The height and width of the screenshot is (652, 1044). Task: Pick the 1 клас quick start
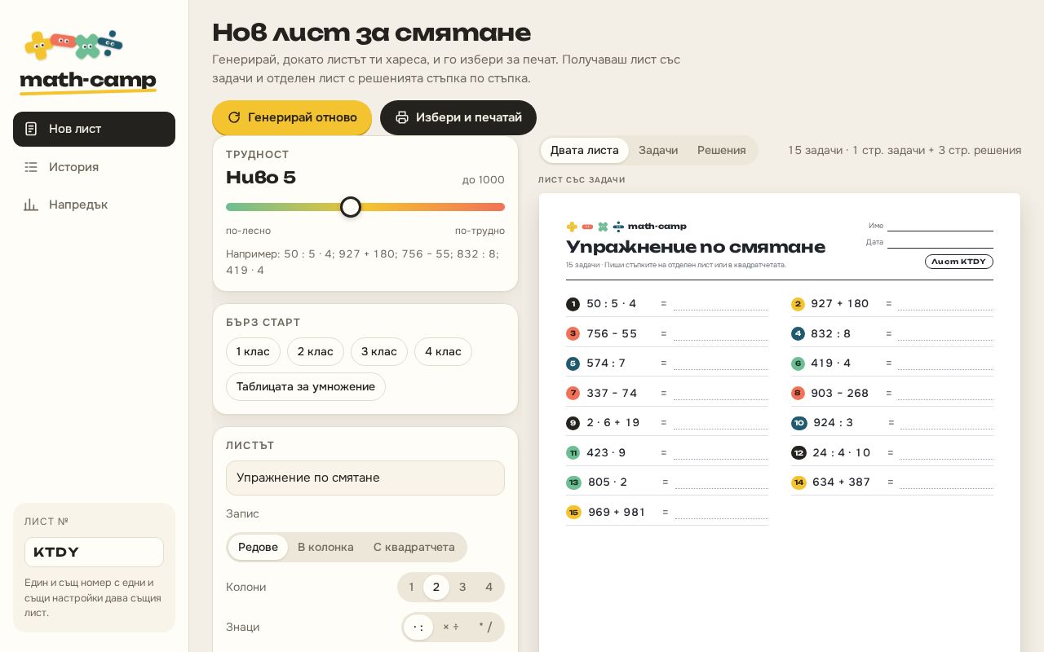click(x=253, y=351)
